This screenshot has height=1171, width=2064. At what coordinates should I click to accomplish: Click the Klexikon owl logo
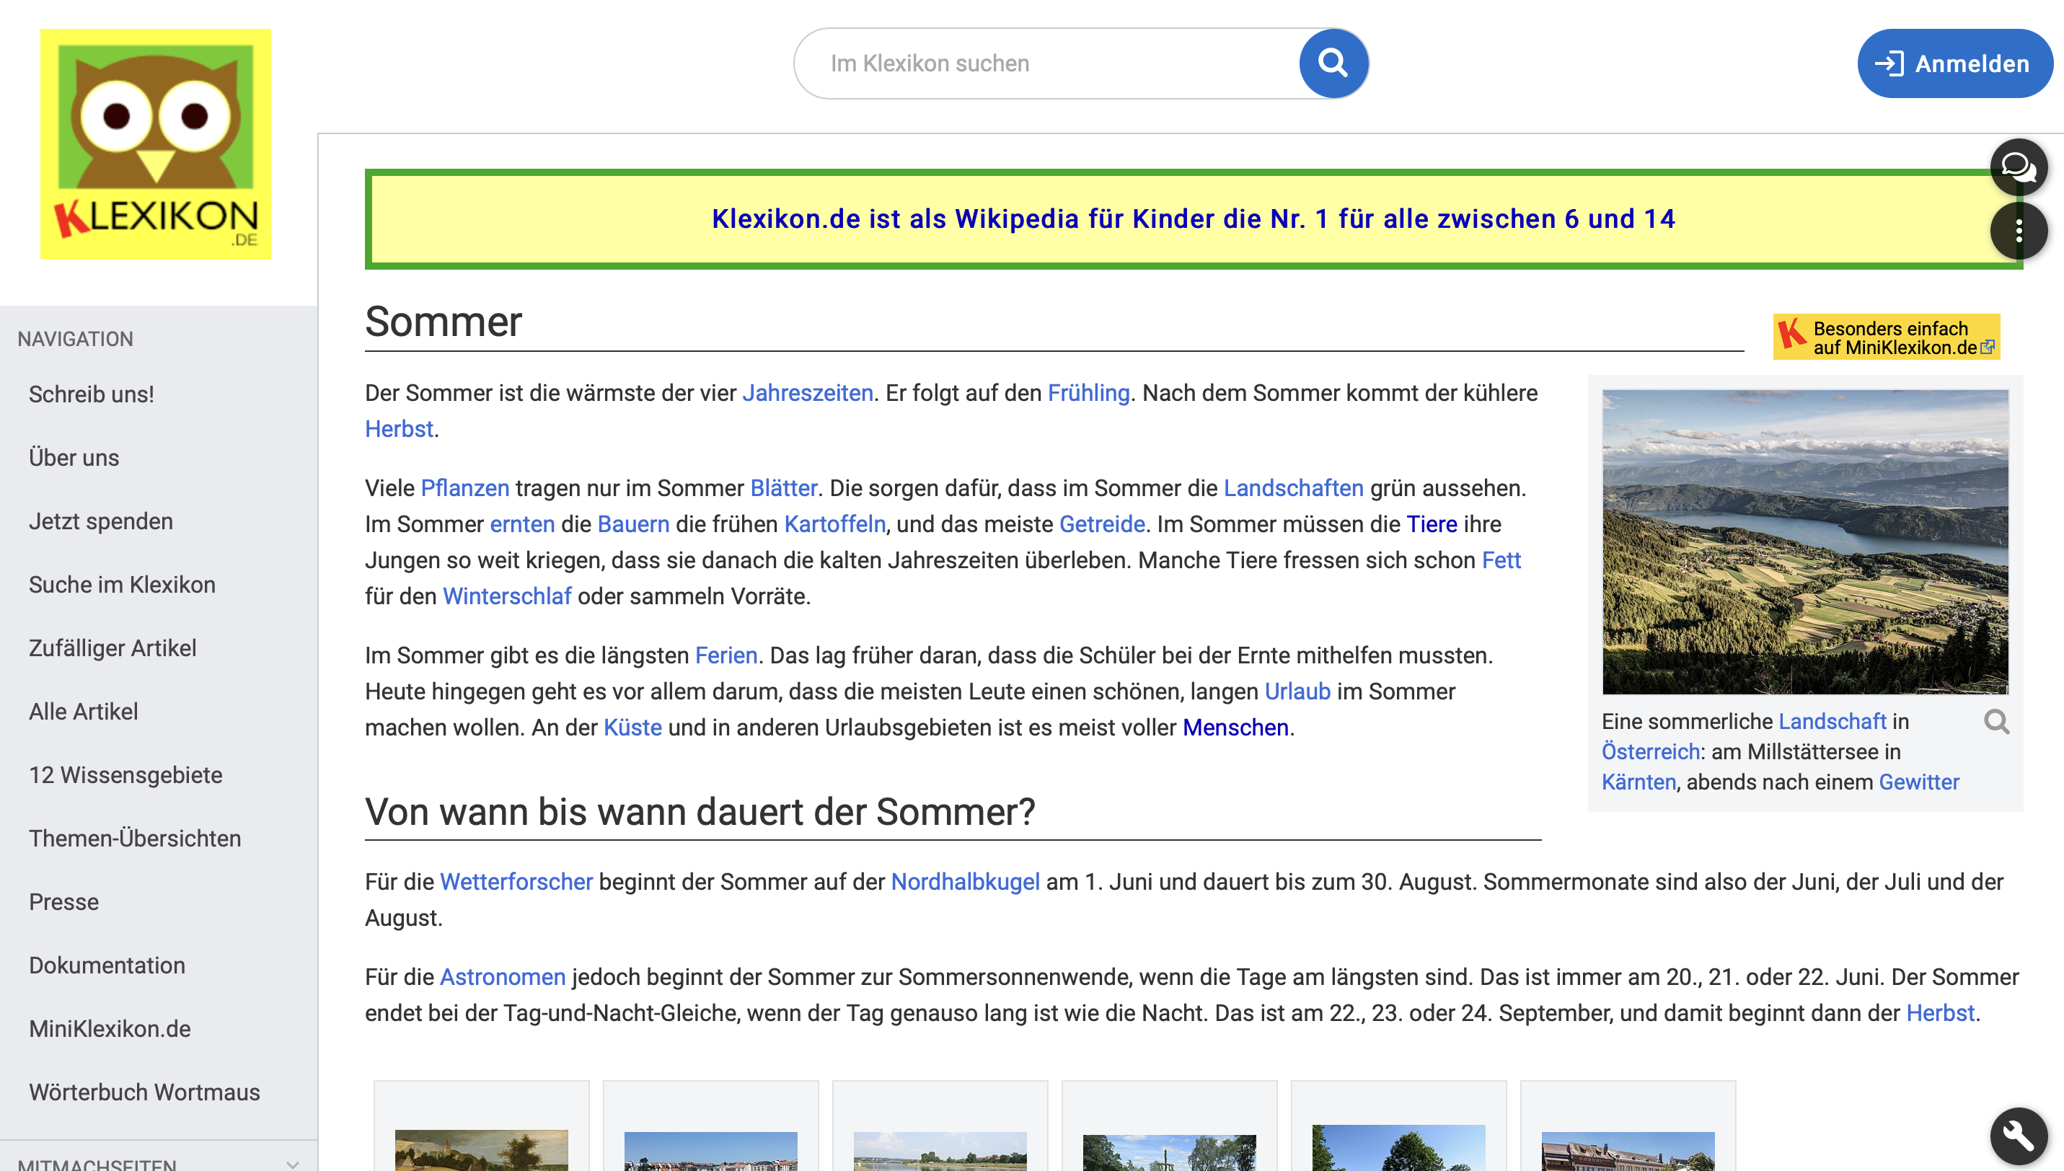[155, 144]
